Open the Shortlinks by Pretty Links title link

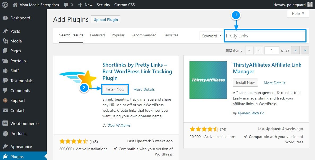click(137, 71)
